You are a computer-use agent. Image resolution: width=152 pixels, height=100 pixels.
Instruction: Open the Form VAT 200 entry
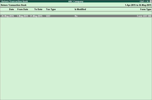144,16
